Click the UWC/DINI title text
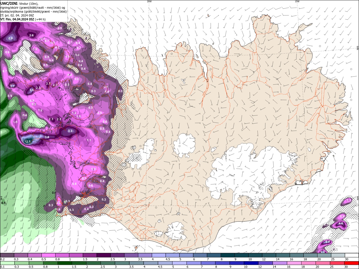This screenshot has height=269, width=359. coord(9,3)
